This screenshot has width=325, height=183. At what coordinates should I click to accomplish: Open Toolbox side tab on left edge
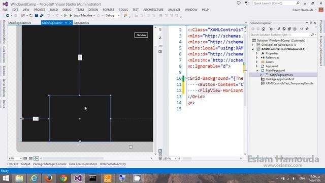4,71
